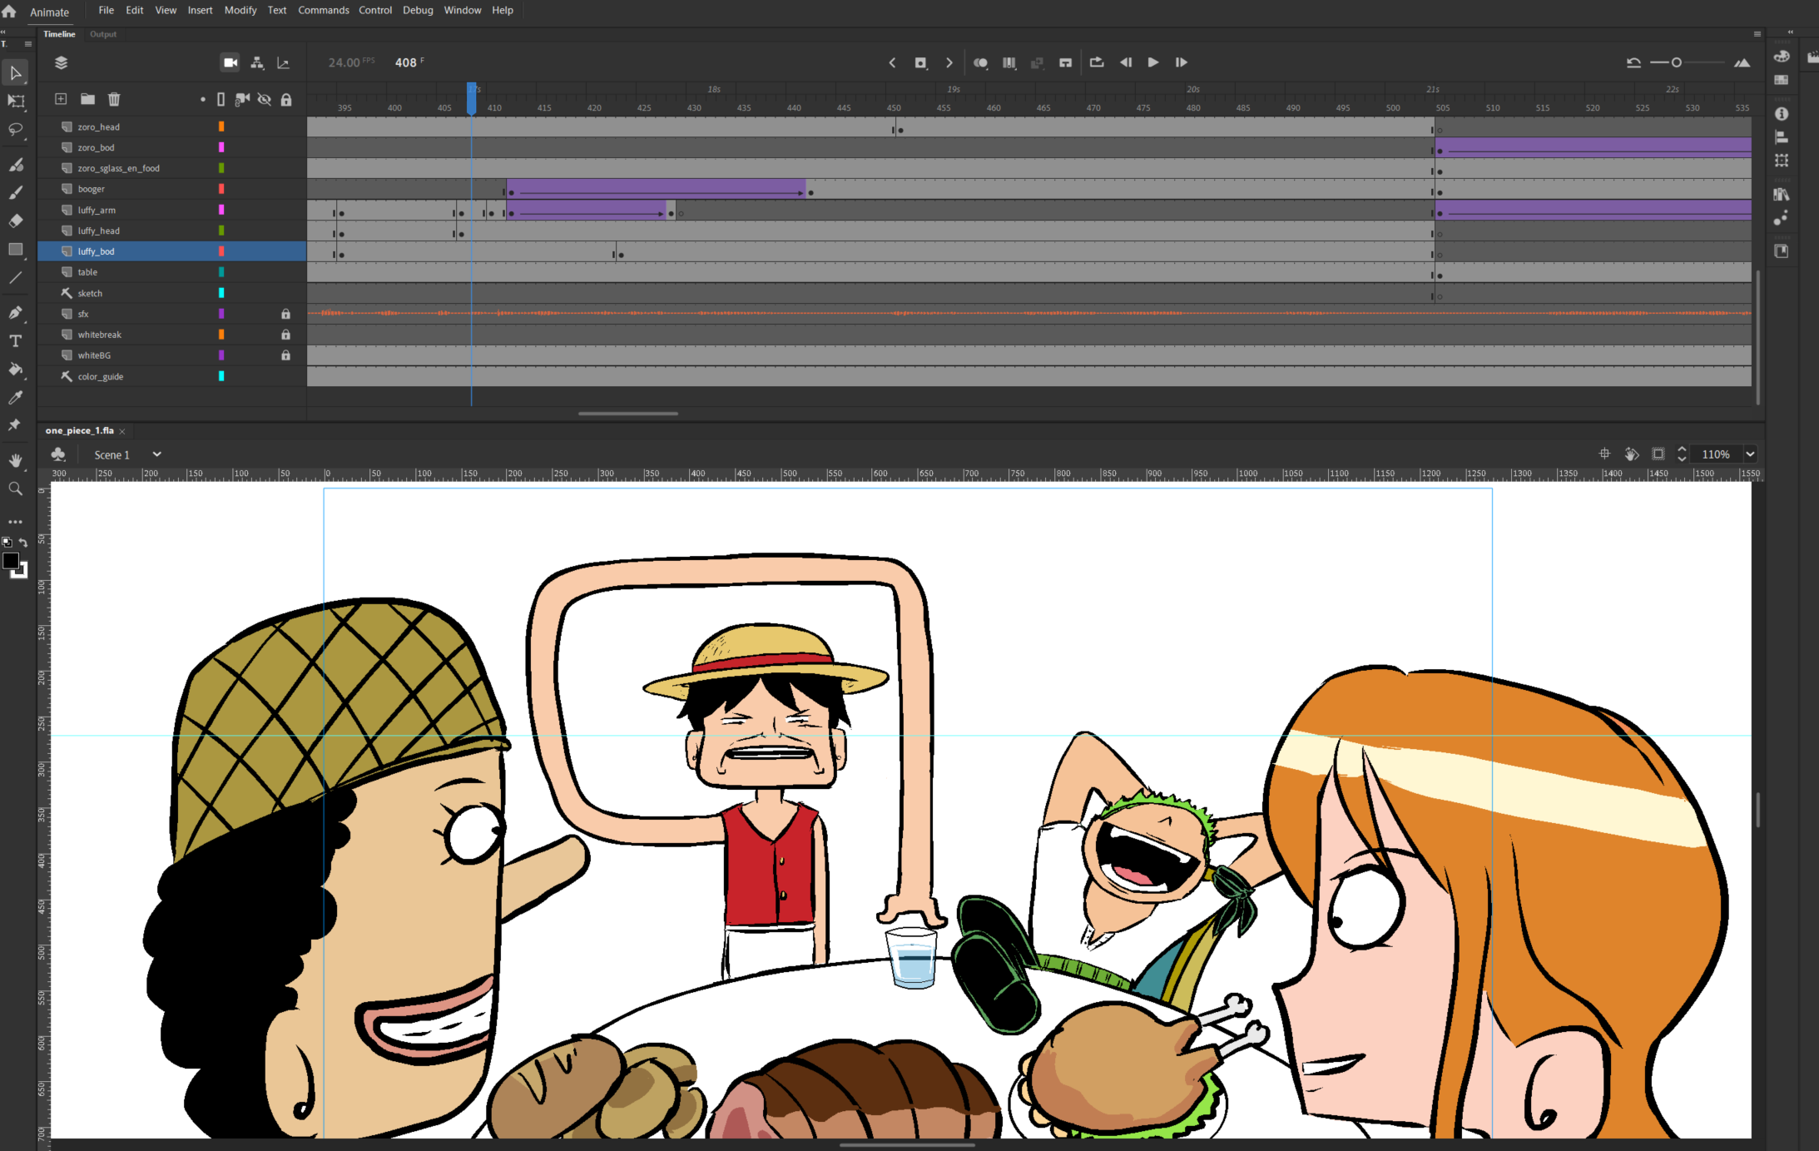Click the New Layer icon
The height and width of the screenshot is (1151, 1819).
coord(61,99)
